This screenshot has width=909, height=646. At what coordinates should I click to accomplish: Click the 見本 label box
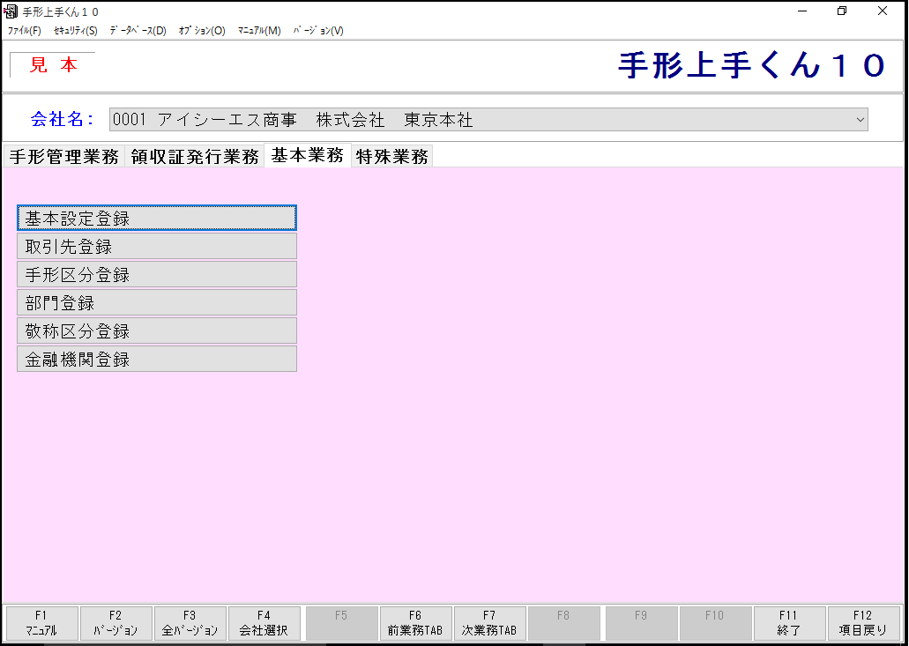[x=53, y=65]
